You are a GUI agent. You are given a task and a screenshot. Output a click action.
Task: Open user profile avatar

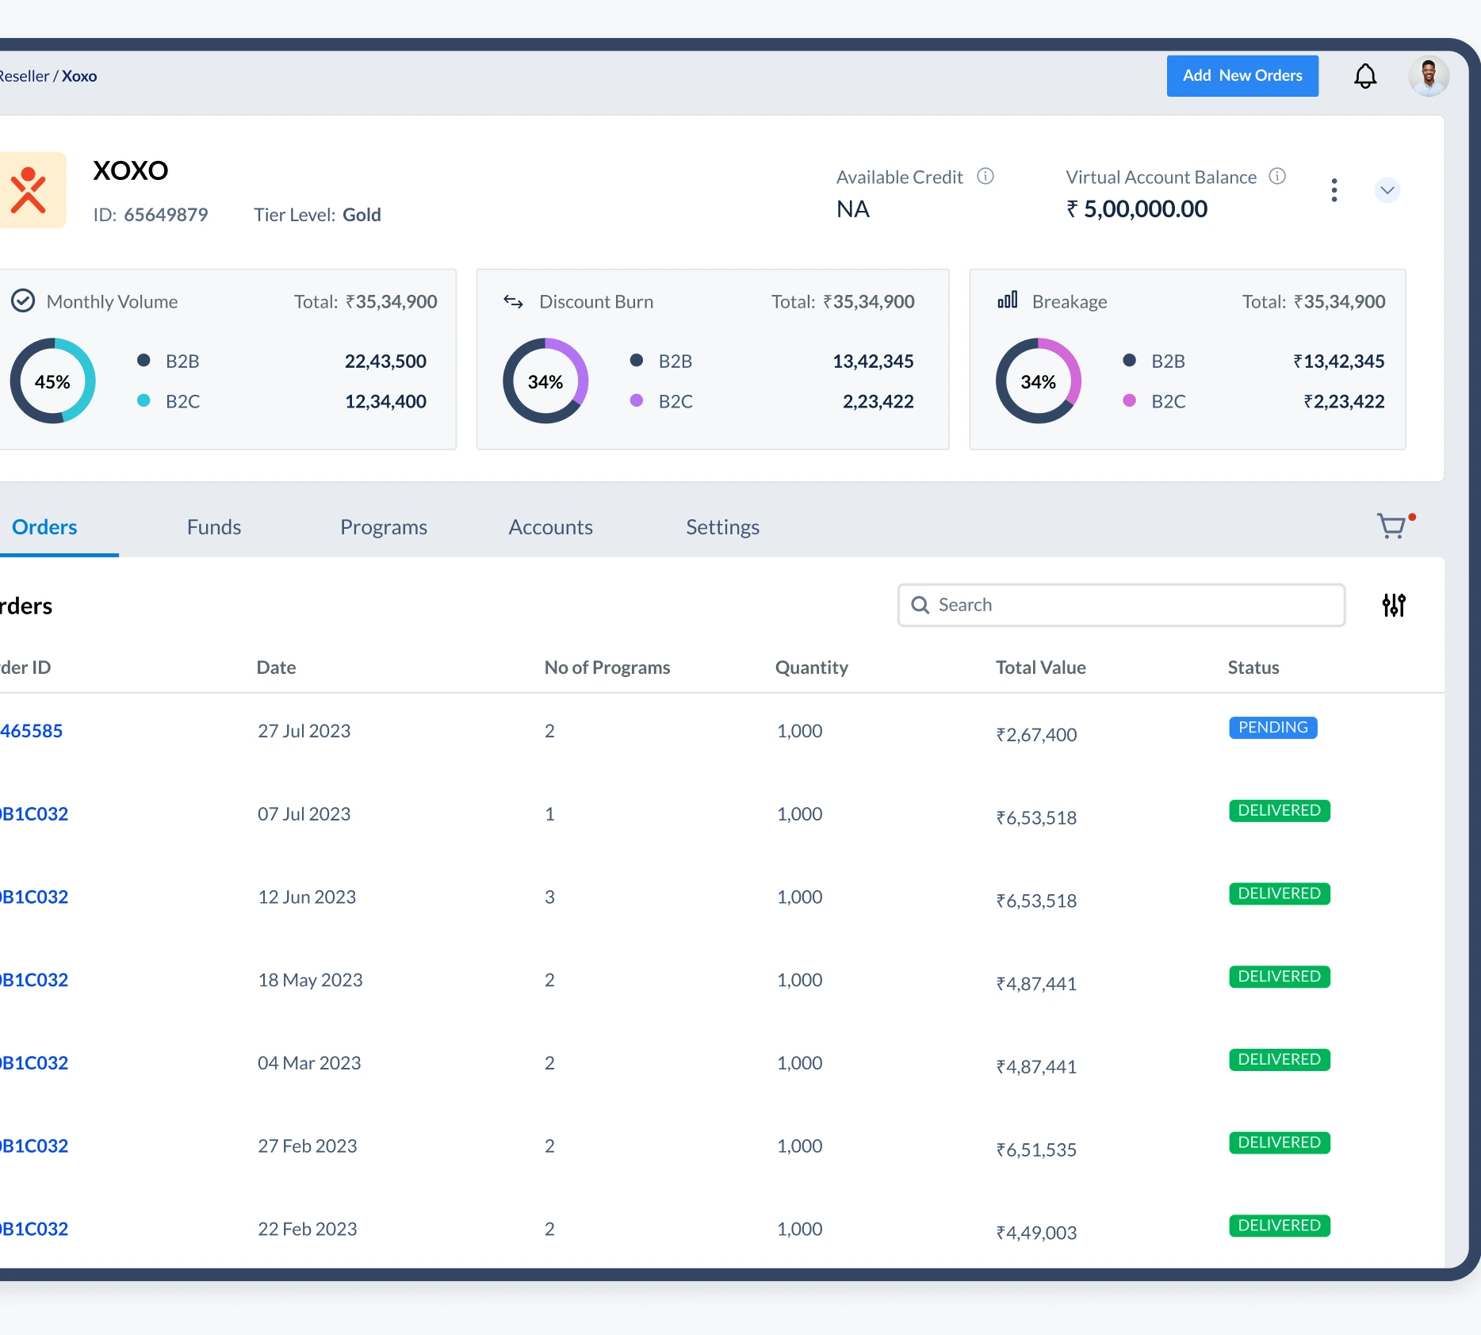(x=1429, y=76)
